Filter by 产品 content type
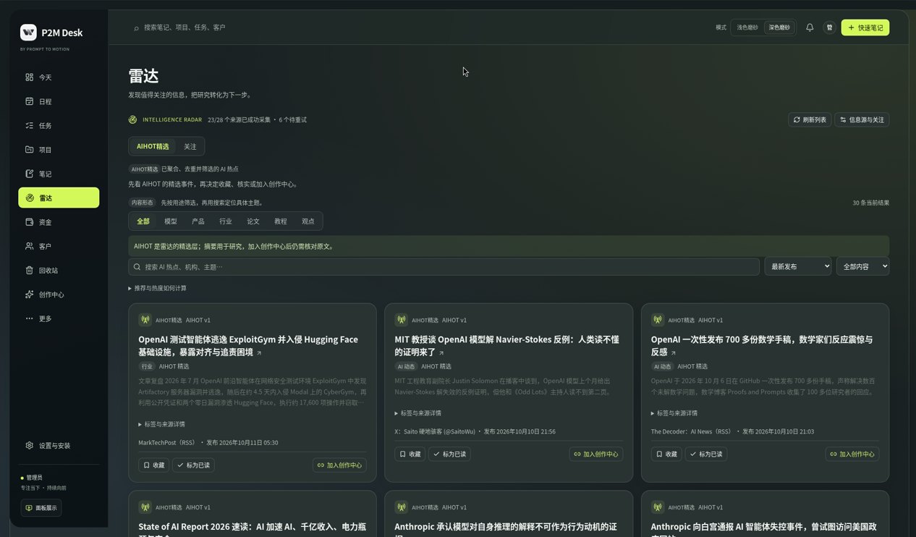Image resolution: width=916 pixels, height=537 pixels. click(198, 221)
